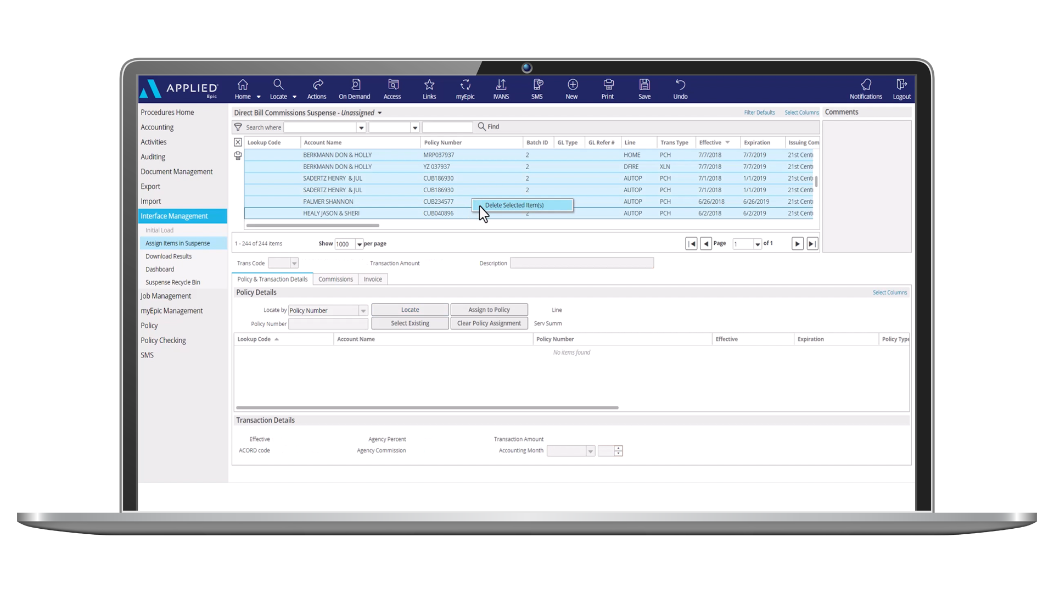The width and height of the screenshot is (1054, 593).
Task: Click the Find magnifier button
Action: 489,127
